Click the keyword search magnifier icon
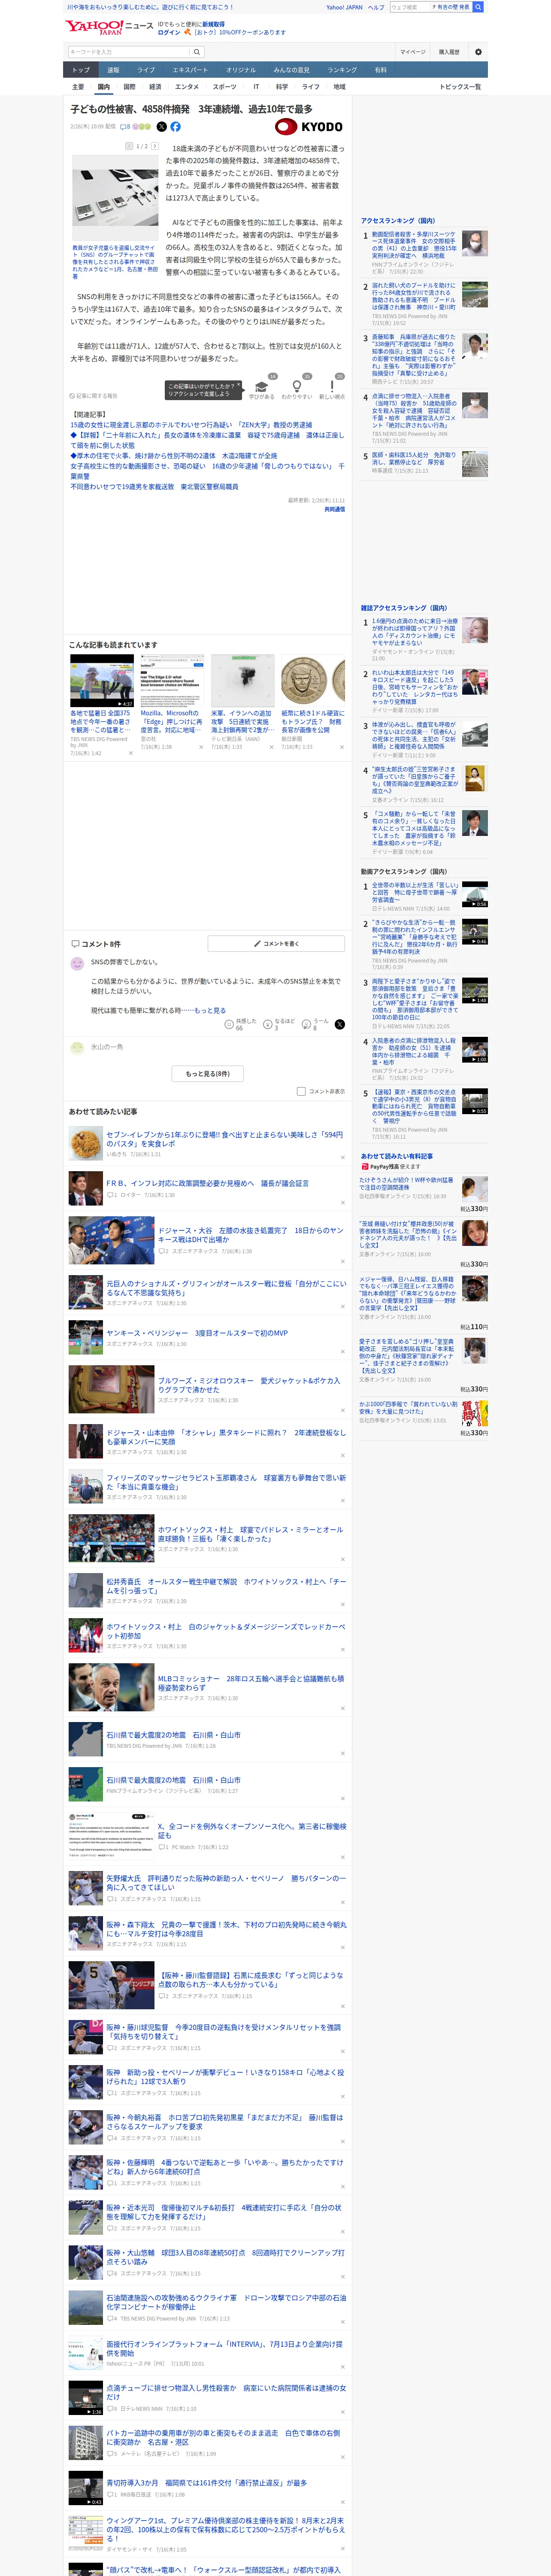 197,52
